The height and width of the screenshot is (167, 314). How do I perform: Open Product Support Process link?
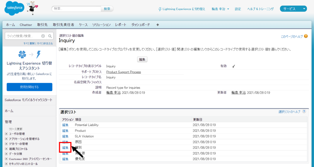(124, 72)
